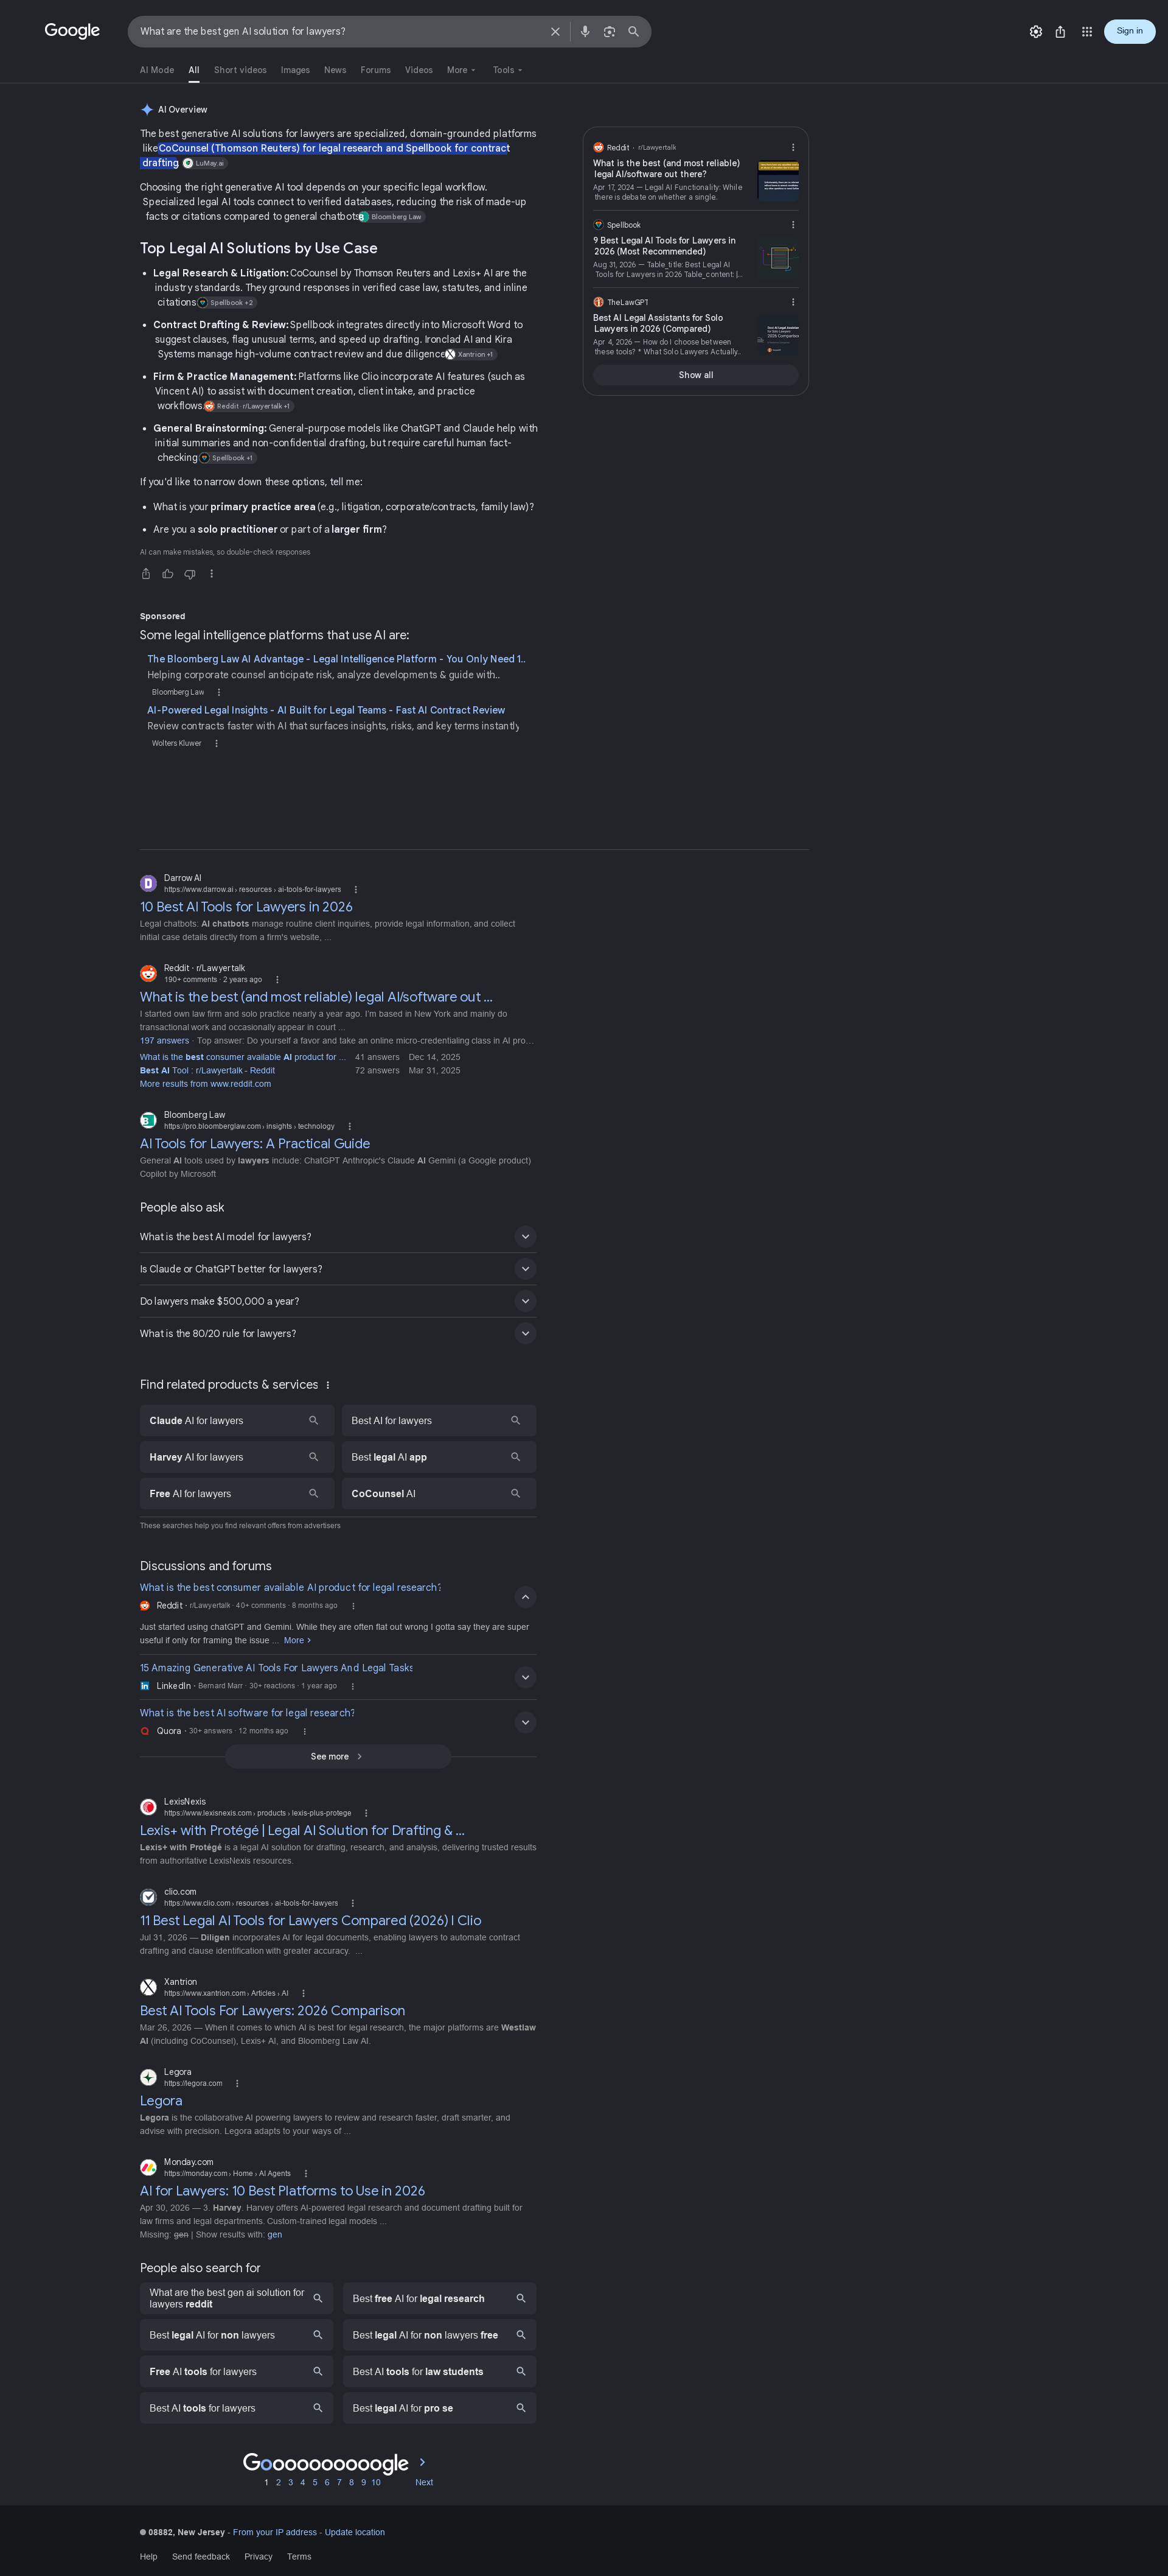
Task: Open three-dot menu for Darrow AI result
Action: point(356,890)
